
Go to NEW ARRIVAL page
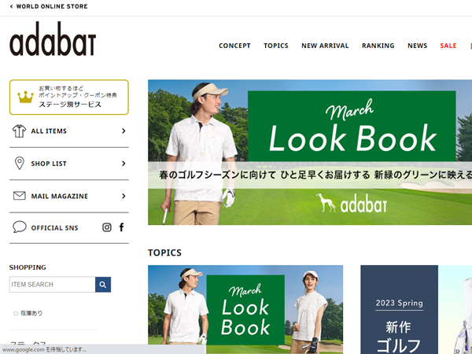pos(325,46)
